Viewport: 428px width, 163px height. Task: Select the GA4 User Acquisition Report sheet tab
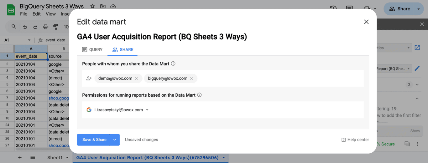point(147,157)
